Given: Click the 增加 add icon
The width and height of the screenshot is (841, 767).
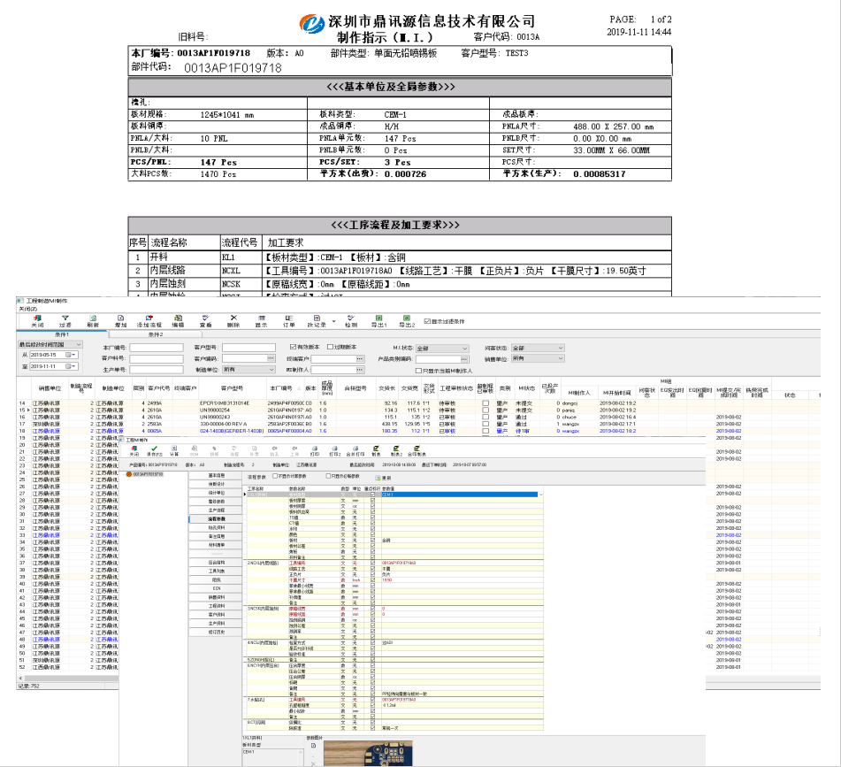Looking at the screenshot, I should pyautogui.click(x=120, y=318).
